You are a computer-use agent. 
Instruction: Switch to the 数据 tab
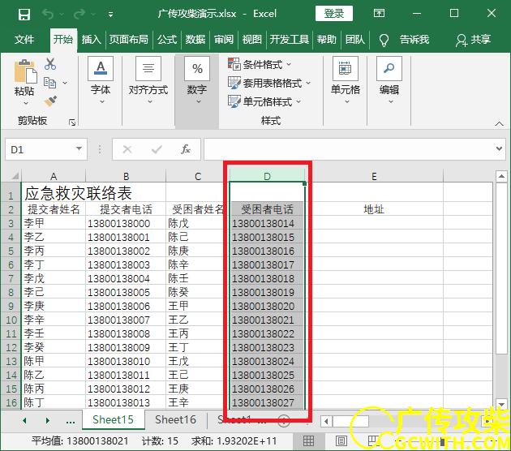pyautogui.click(x=195, y=40)
